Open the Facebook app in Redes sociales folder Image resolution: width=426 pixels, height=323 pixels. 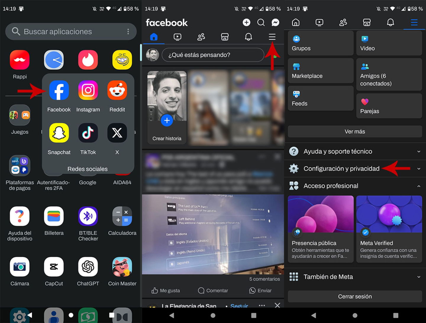59,90
